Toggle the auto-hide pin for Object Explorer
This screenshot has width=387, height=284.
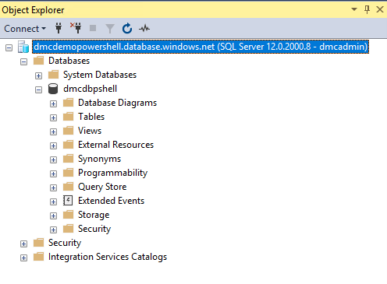(367, 9)
